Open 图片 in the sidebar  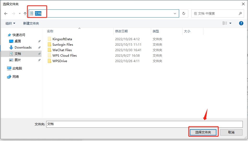coord(18,60)
